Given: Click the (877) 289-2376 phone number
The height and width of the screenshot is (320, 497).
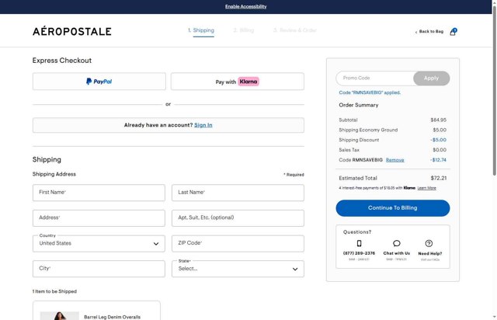Looking at the screenshot, I should [359, 253].
